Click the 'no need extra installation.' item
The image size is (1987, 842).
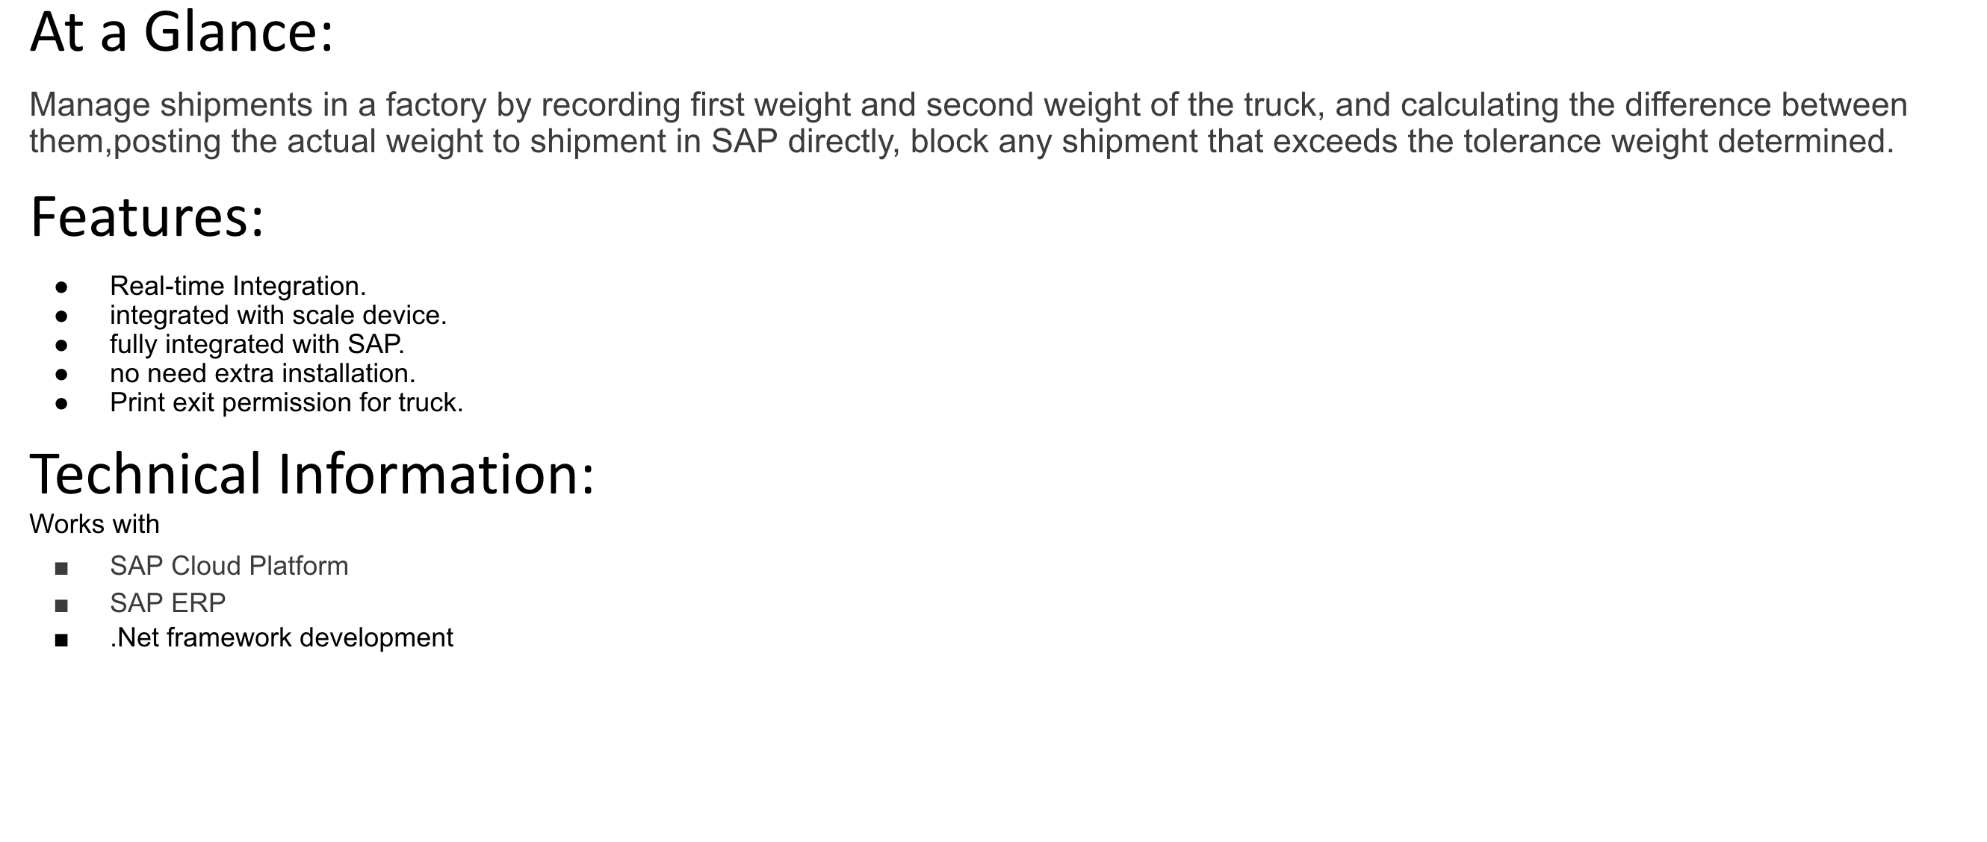coord(262,373)
